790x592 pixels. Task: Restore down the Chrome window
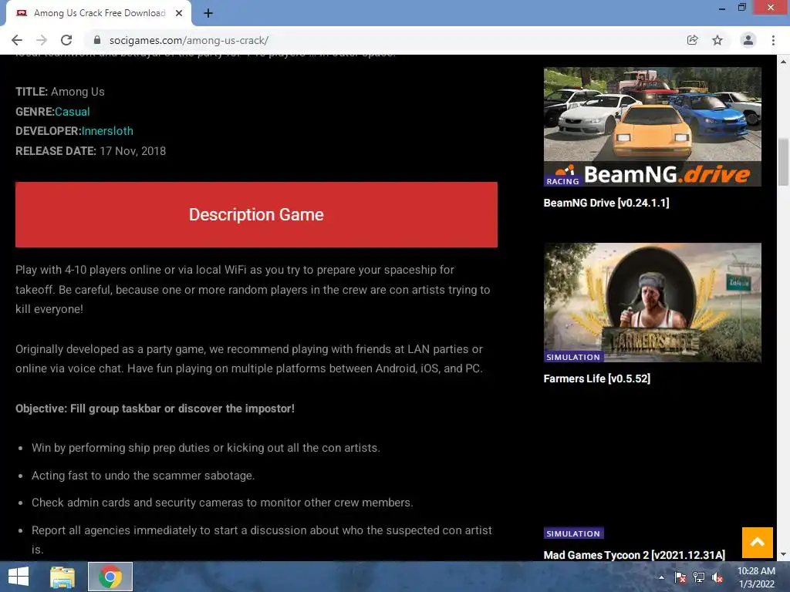[x=742, y=8]
